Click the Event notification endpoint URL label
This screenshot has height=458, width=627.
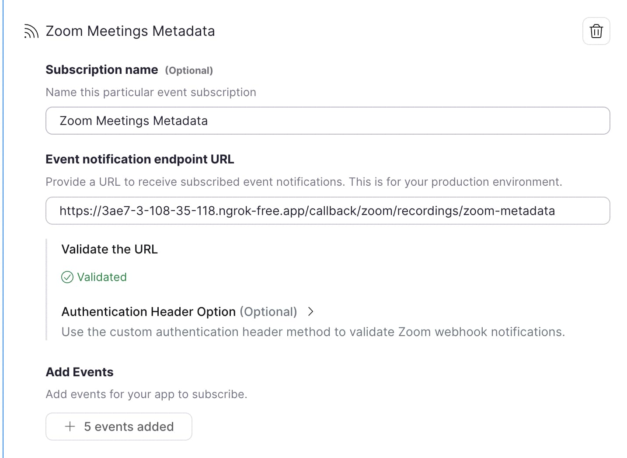click(x=140, y=159)
